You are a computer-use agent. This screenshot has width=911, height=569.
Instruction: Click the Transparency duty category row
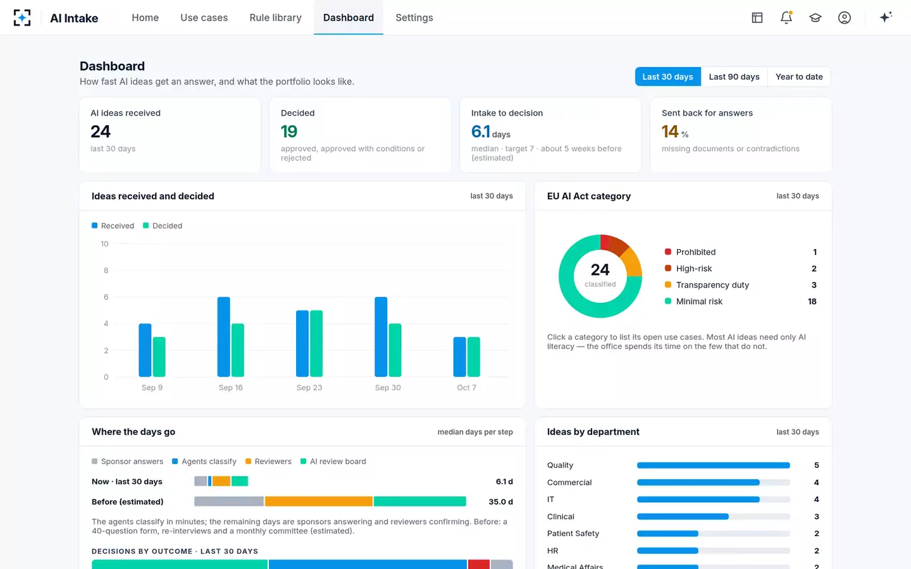(741, 285)
